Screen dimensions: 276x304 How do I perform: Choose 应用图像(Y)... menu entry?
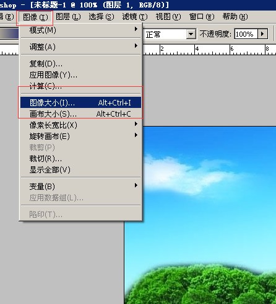(80, 75)
